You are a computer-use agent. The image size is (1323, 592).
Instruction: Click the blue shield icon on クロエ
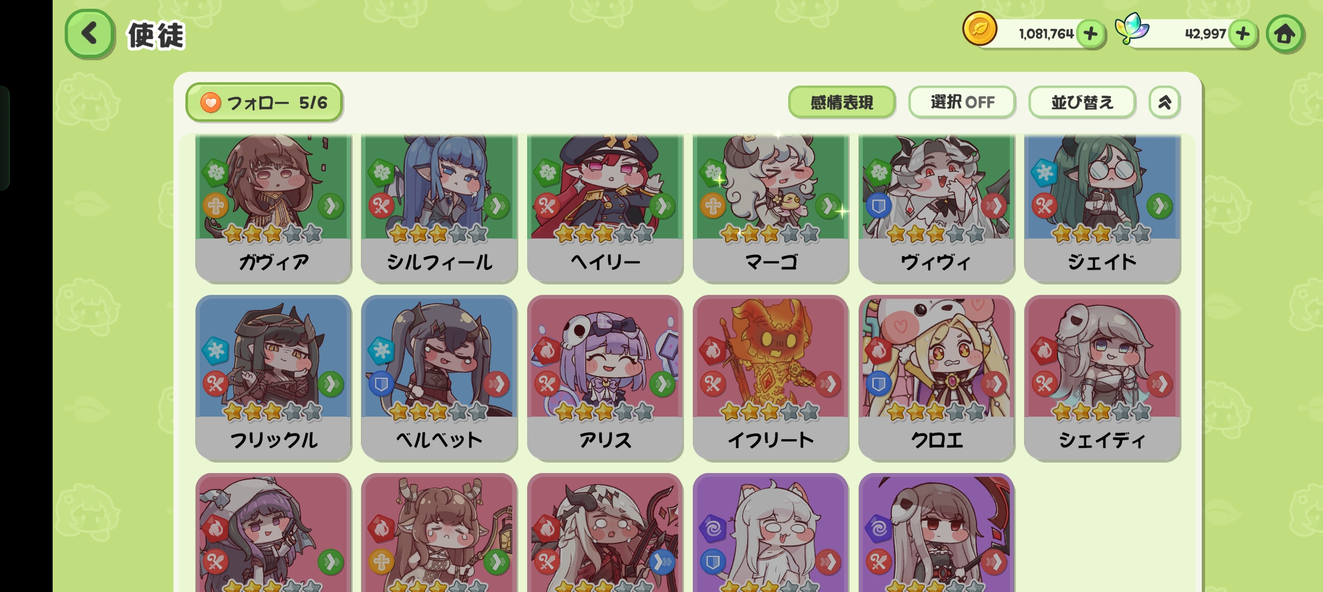[x=878, y=384]
